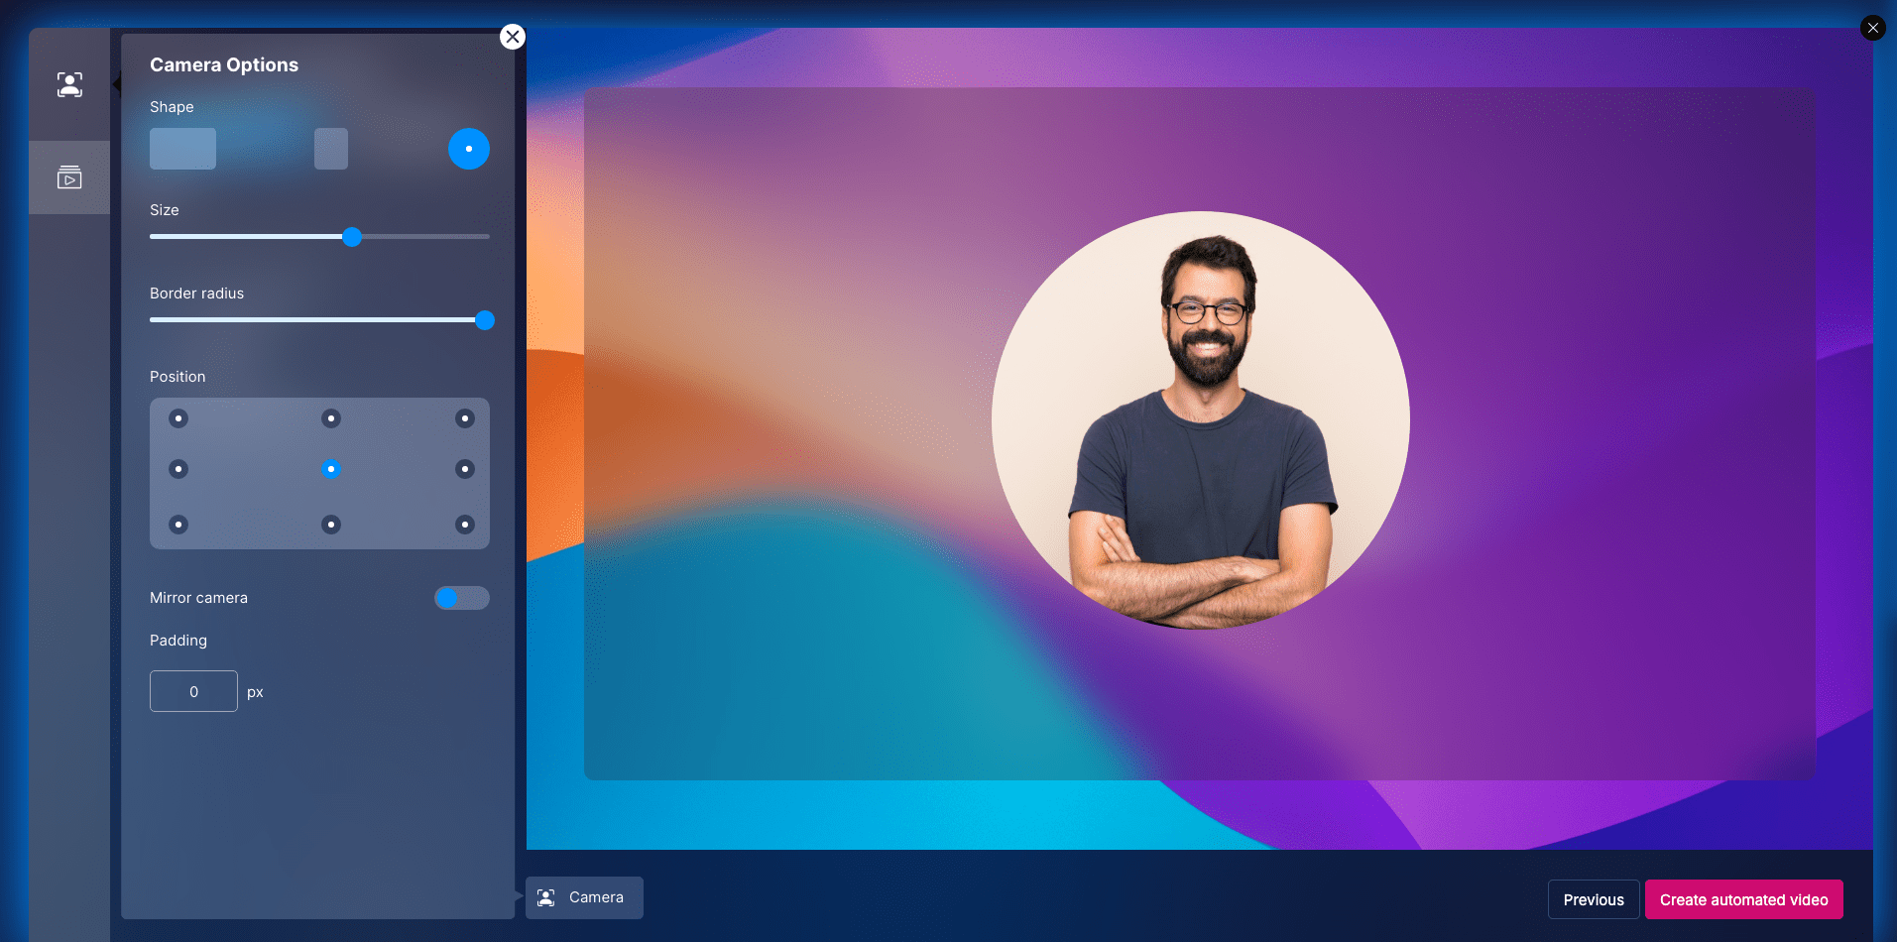Set camera position to bottom-left

click(x=178, y=525)
